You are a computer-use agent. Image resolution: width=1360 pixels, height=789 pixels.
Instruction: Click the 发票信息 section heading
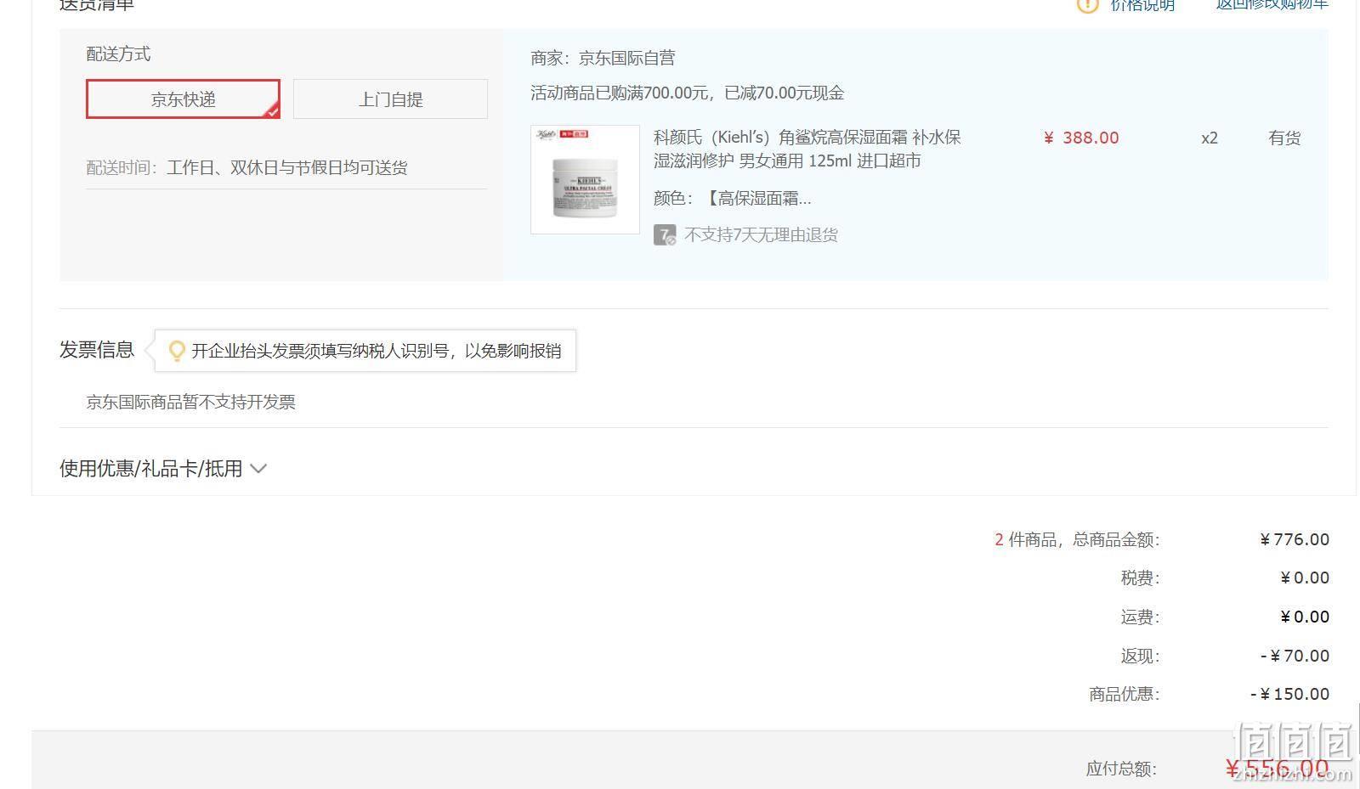coord(97,350)
